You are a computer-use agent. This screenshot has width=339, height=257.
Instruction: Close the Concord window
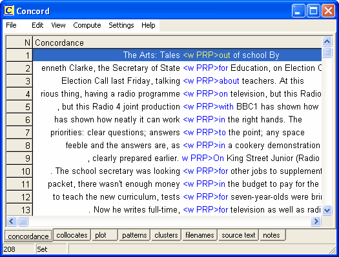tap(328, 10)
